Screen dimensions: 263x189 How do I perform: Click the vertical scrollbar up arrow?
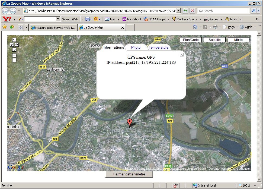(259, 33)
